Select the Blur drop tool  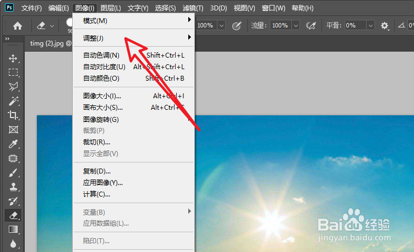13,244
